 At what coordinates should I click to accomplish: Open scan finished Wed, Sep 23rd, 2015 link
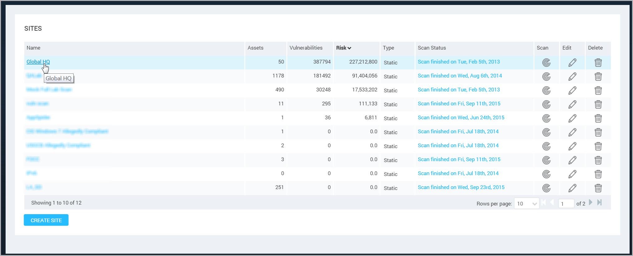(x=461, y=187)
